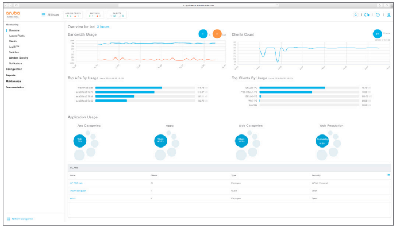Open the 3 hours time range selector
The height and width of the screenshot is (228, 396).
(x=103, y=26)
